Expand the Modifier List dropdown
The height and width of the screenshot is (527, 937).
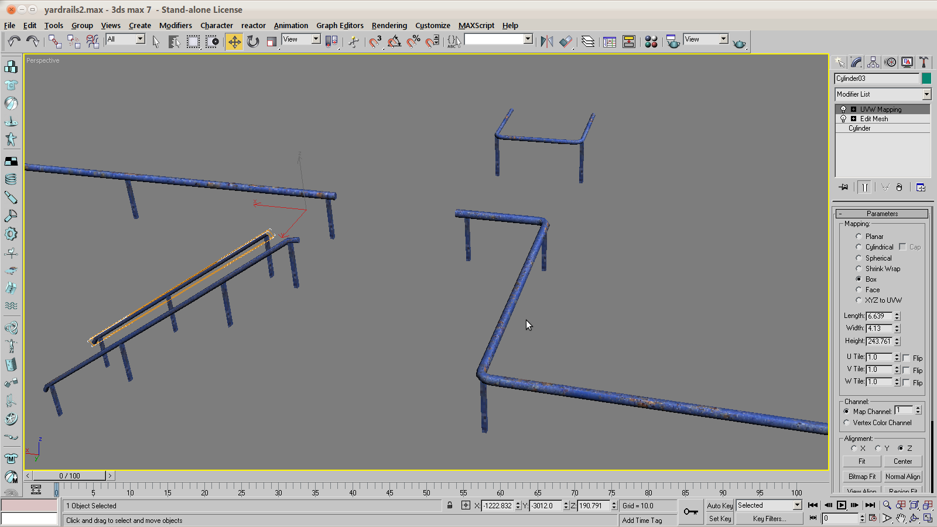click(x=926, y=94)
